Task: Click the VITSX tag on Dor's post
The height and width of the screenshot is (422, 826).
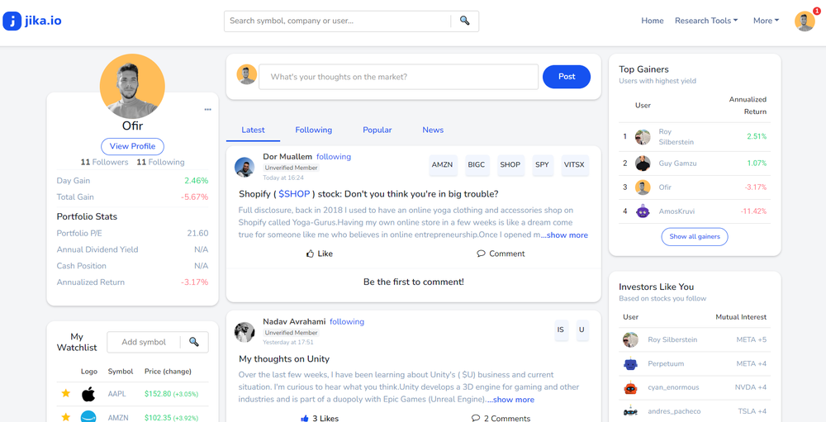Action: click(575, 165)
